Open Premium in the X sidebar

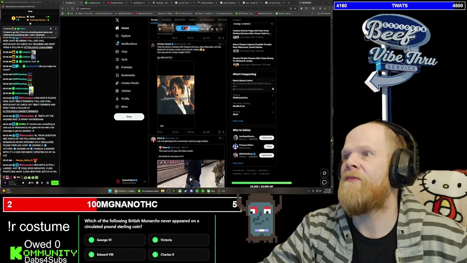(124, 67)
